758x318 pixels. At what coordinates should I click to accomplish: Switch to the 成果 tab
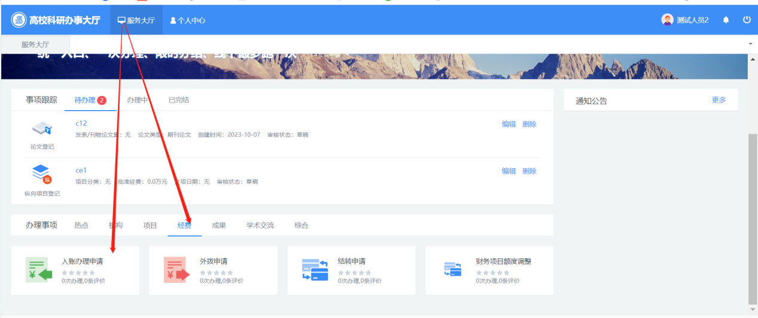pos(219,226)
